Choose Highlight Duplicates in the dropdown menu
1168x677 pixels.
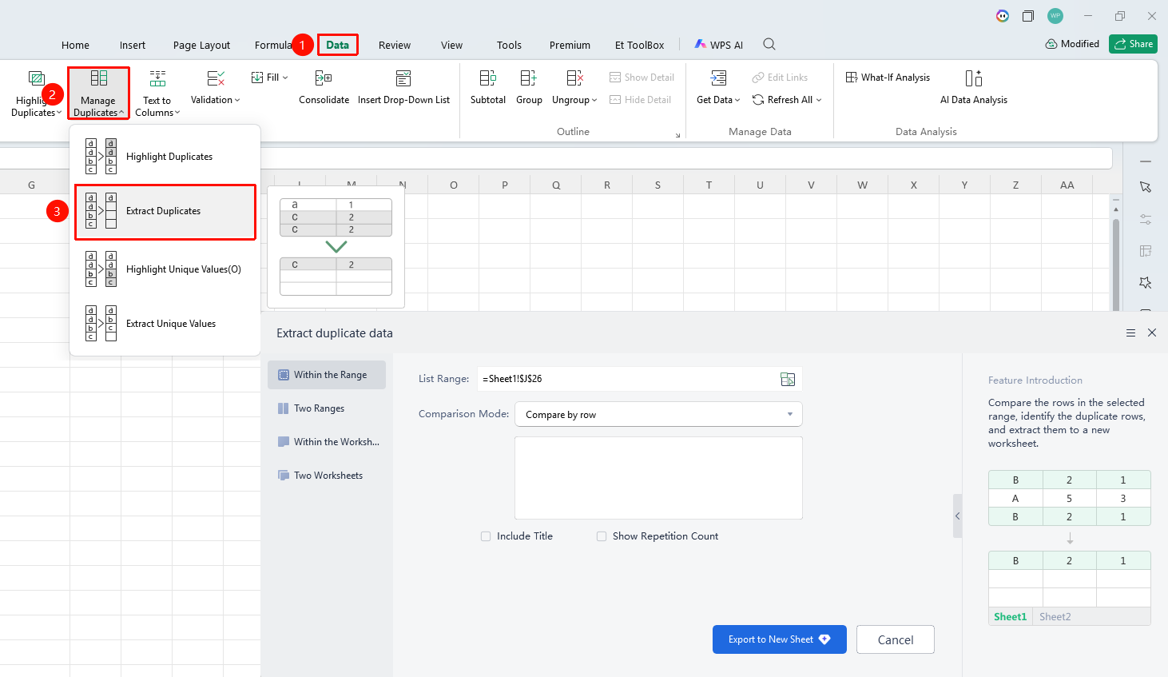(x=165, y=157)
